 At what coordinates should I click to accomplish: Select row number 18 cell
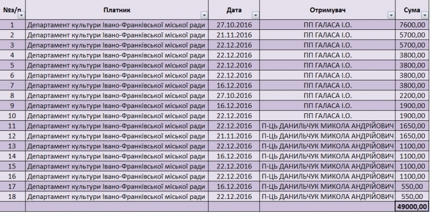(x=12, y=197)
